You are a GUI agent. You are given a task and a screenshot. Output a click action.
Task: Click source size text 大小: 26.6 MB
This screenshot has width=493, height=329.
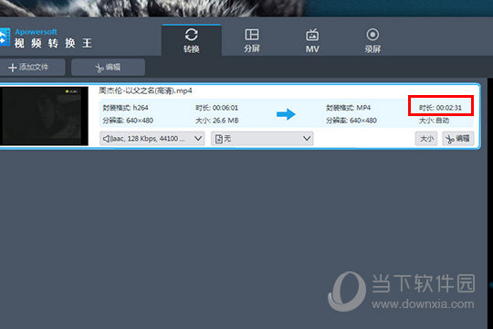point(217,121)
